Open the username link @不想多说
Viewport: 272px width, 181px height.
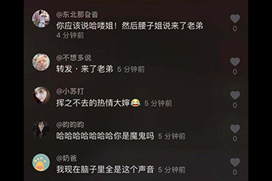(x=74, y=58)
